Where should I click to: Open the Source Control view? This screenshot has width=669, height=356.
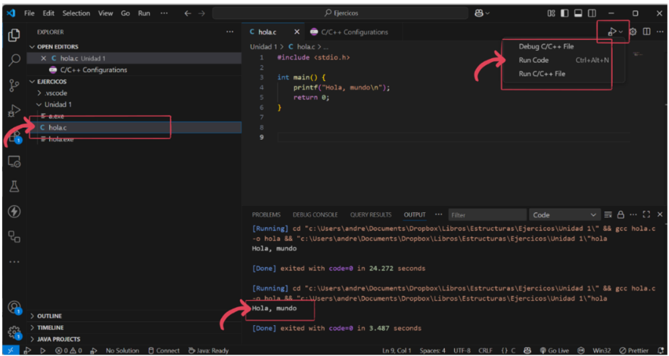pos(14,86)
